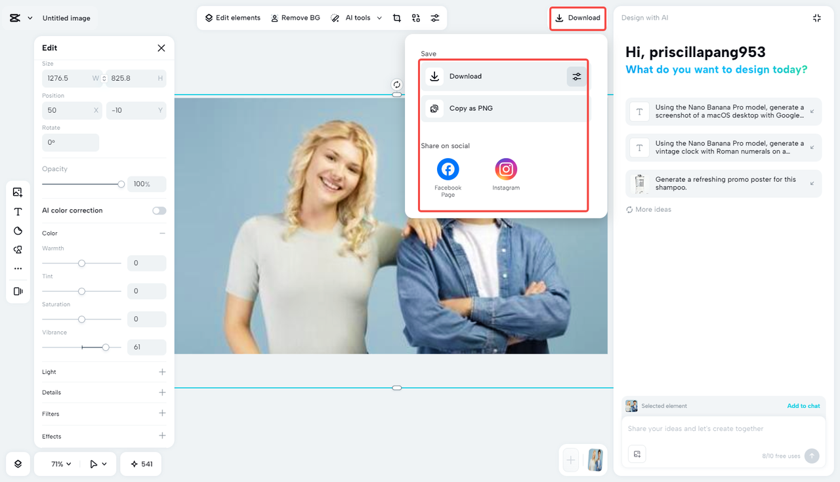Click the send arrow button in chat
This screenshot has height=482, width=840.
tap(812, 456)
